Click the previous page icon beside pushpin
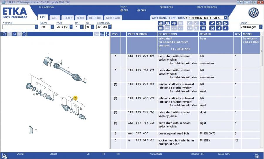 coord(219,24)
